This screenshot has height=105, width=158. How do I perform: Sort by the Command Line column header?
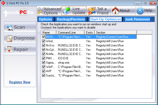point(70,33)
